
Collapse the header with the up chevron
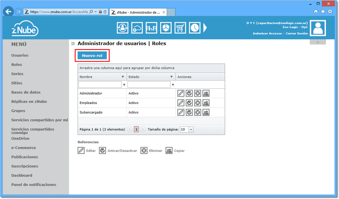click(x=318, y=42)
